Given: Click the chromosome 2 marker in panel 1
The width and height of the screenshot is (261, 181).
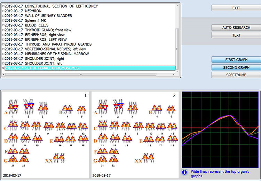Looking at the screenshot, I should [x=29, y=105].
